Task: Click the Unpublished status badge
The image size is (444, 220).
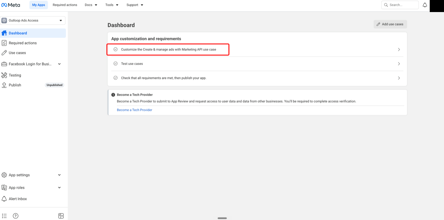Action: pyautogui.click(x=55, y=85)
